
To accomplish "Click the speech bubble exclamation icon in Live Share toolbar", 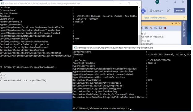I will pyautogui.click(x=147, y=28).
